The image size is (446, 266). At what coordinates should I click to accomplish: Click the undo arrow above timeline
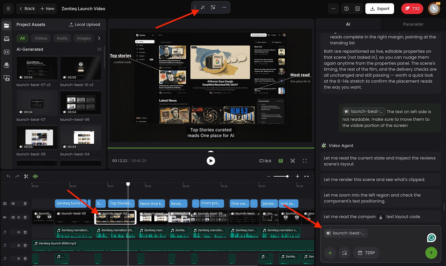pos(9,176)
